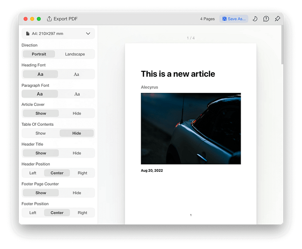Click the preview vertical scrollbar
Image resolution: width=302 pixels, height=249 pixels.
(282, 45)
